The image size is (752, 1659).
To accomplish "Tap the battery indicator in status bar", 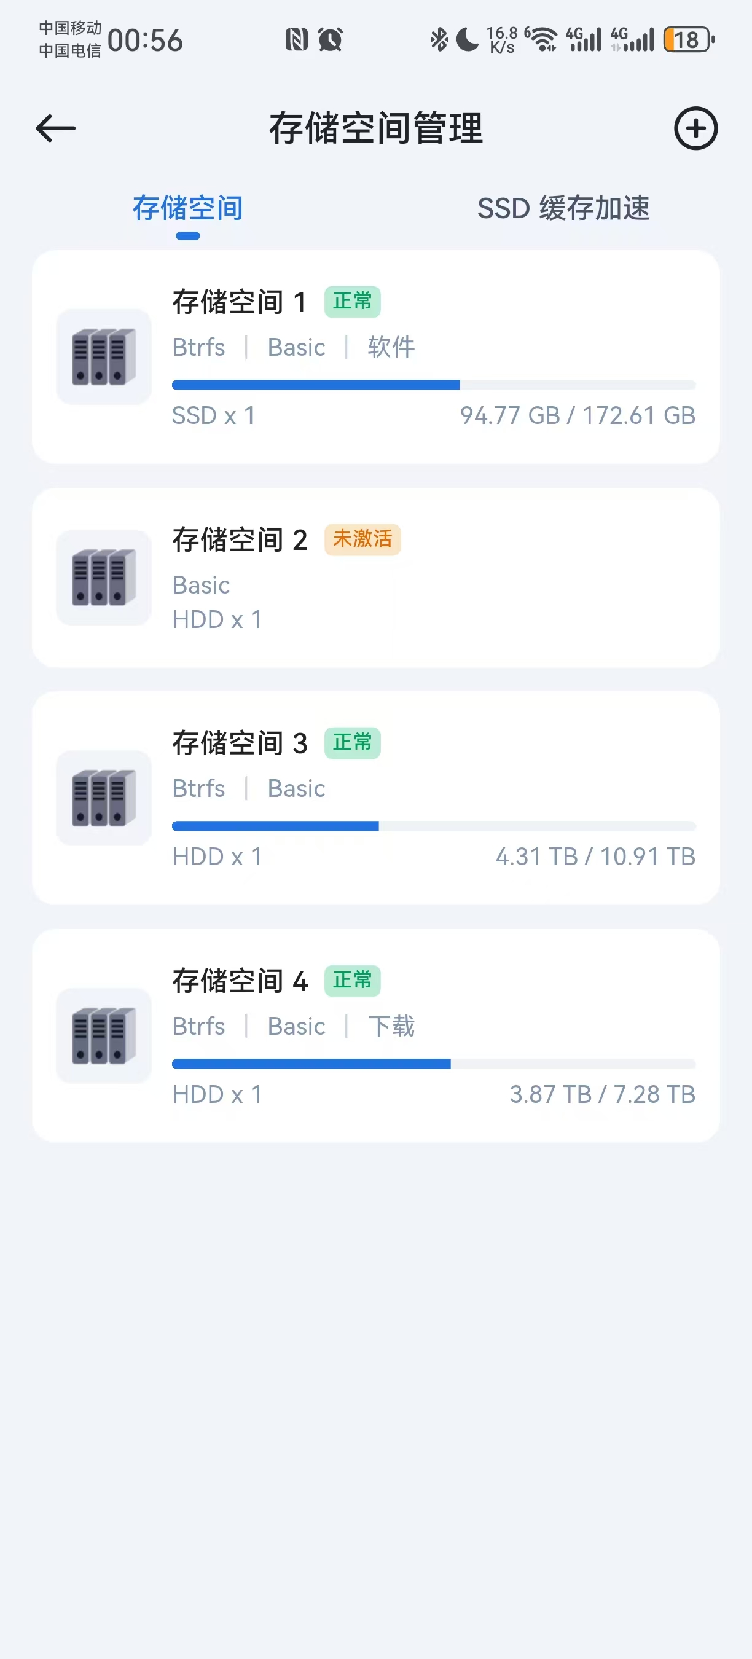I will (x=688, y=40).
